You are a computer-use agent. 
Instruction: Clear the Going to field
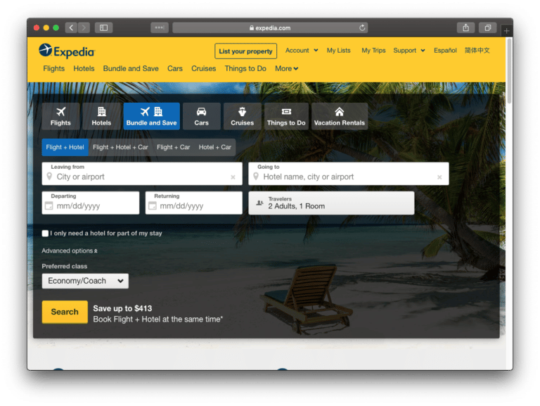click(x=439, y=177)
